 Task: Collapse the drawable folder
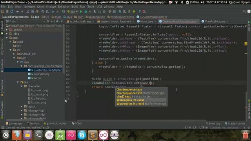[x=22, y=86]
